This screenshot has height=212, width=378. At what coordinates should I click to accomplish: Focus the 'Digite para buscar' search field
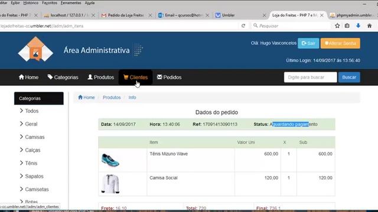[x=310, y=77]
